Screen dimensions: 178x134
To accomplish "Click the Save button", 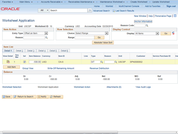I will 7,97.
